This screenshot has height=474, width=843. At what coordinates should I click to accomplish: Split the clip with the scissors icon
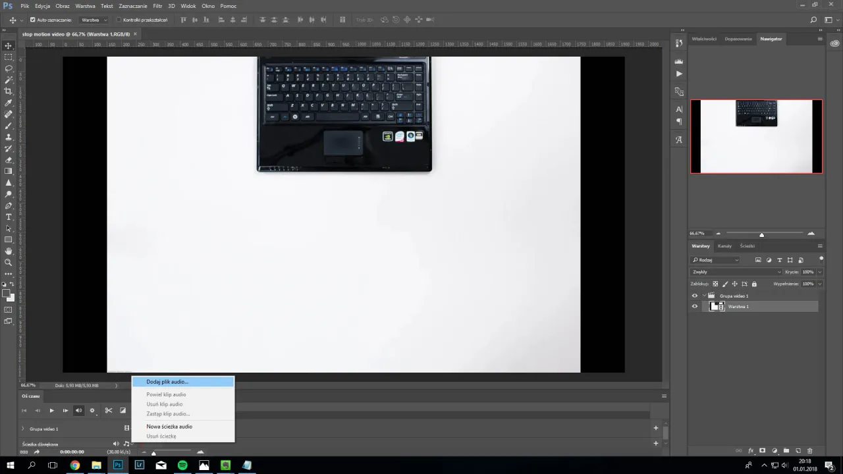109,411
